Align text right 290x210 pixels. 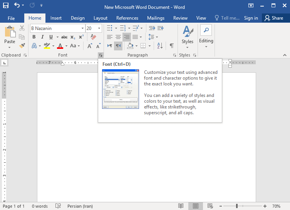[x=126, y=37]
